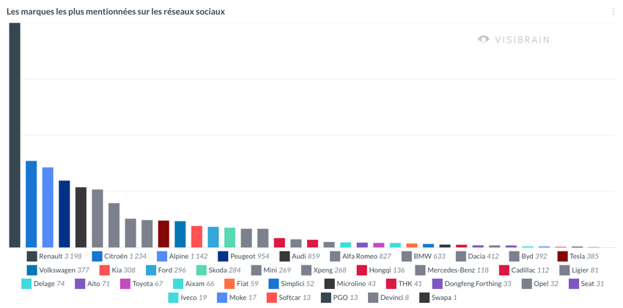Click the Cadillac 112 legend label

[530, 271]
